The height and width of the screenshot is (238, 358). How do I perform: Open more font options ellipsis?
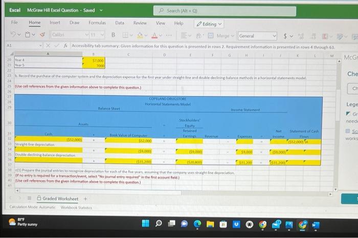pyautogui.click(x=169, y=35)
